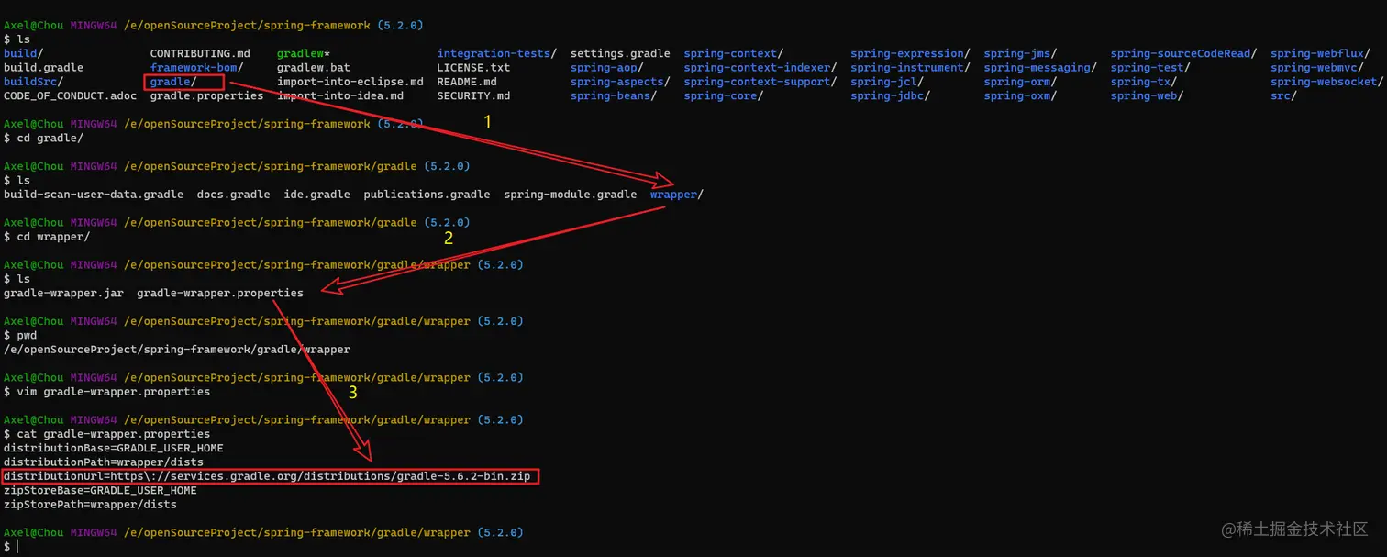This screenshot has height=557, width=1387.
Task: Click the spring-expression/ directory entry
Action: click(x=910, y=54)
